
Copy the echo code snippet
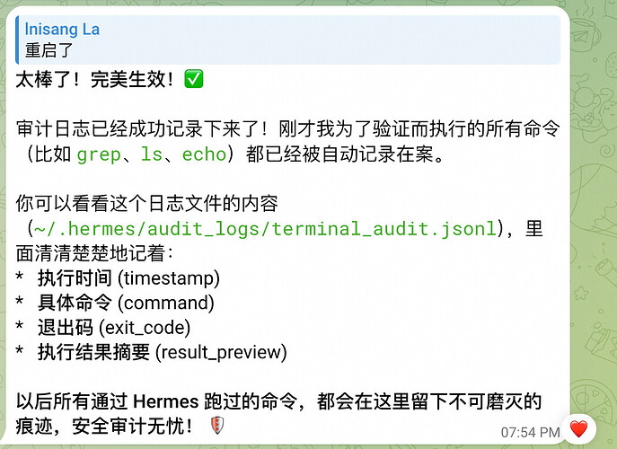pyautogui.click(x=203, y=154)
